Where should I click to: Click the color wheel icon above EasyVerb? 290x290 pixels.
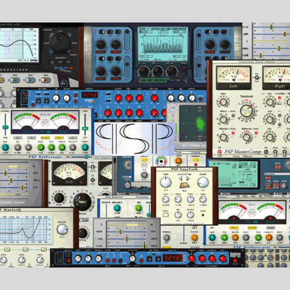coord(161,161)
